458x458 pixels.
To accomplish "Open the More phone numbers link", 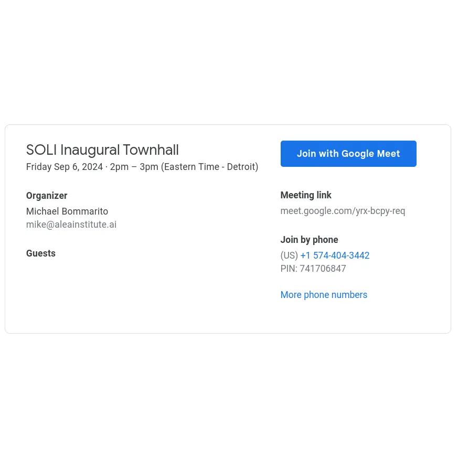I will click(324, 295).
